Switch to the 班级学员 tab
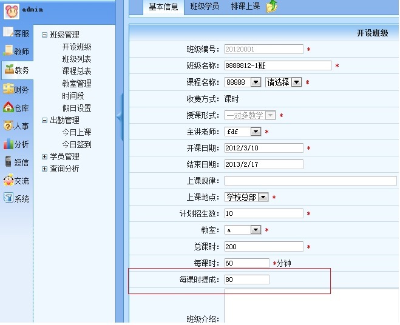 tap(205, 6)
